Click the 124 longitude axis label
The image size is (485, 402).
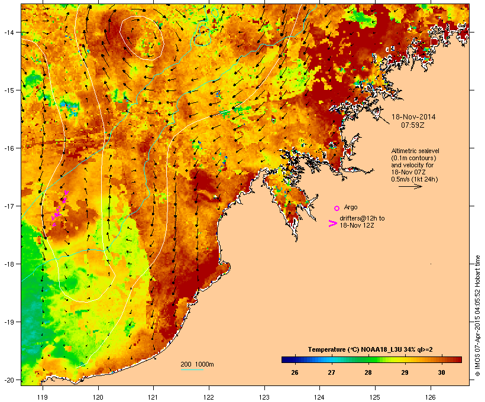tap(319, 397)
